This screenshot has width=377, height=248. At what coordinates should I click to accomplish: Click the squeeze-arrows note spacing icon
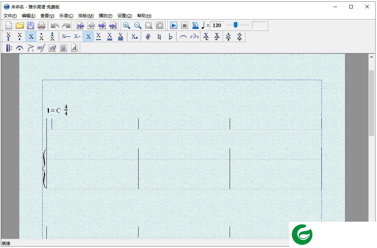tap(228, 37)
